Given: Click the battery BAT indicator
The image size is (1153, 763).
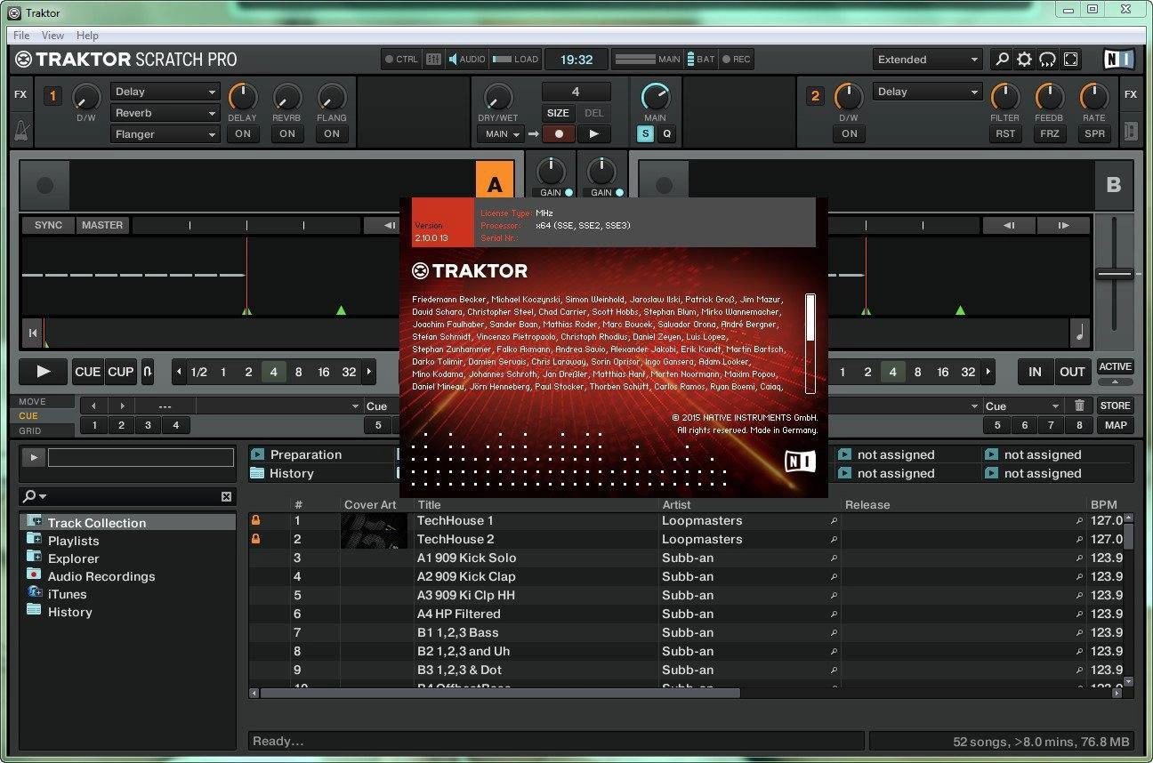Looking at the screenshot, I should [x=700, y=60].
